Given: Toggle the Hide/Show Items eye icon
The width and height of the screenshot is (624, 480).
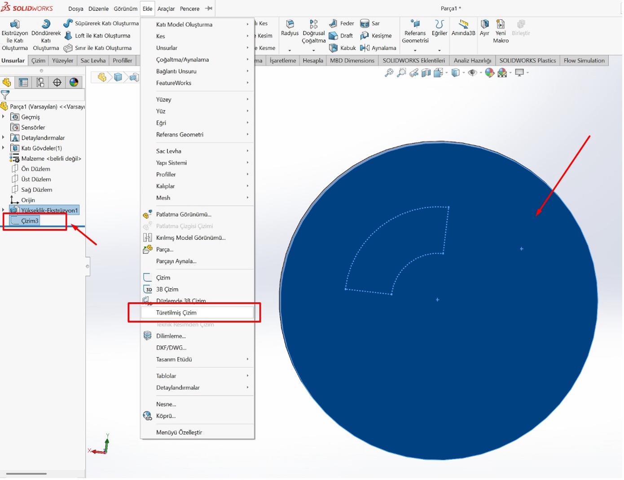Looking at the screenshot, I should 472,72.
